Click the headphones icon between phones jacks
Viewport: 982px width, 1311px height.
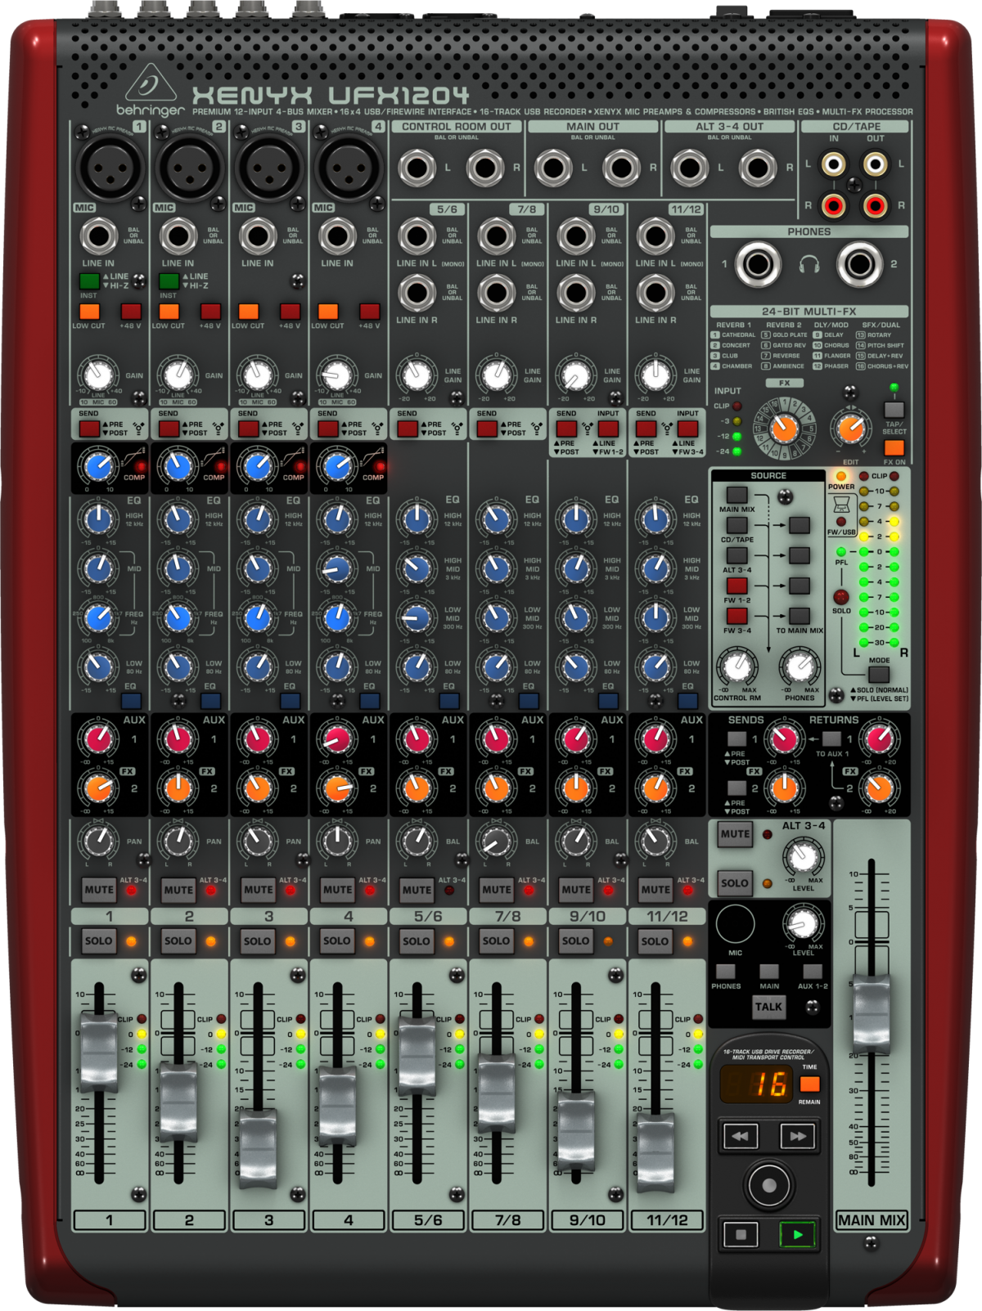(809, 265)
